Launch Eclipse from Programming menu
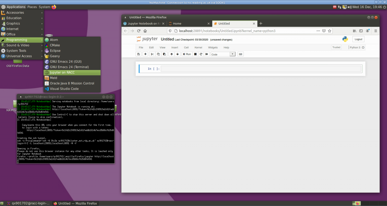387x206 pixels. click(x=72, y=51)
